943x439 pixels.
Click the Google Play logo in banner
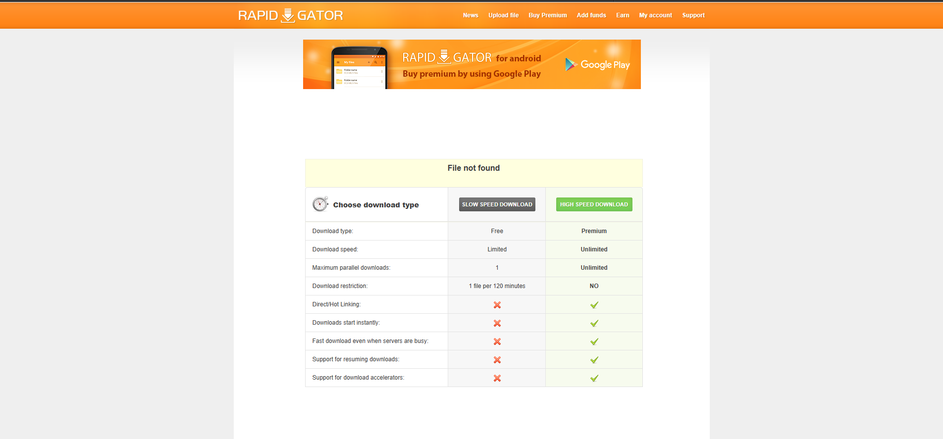point(597,65)
